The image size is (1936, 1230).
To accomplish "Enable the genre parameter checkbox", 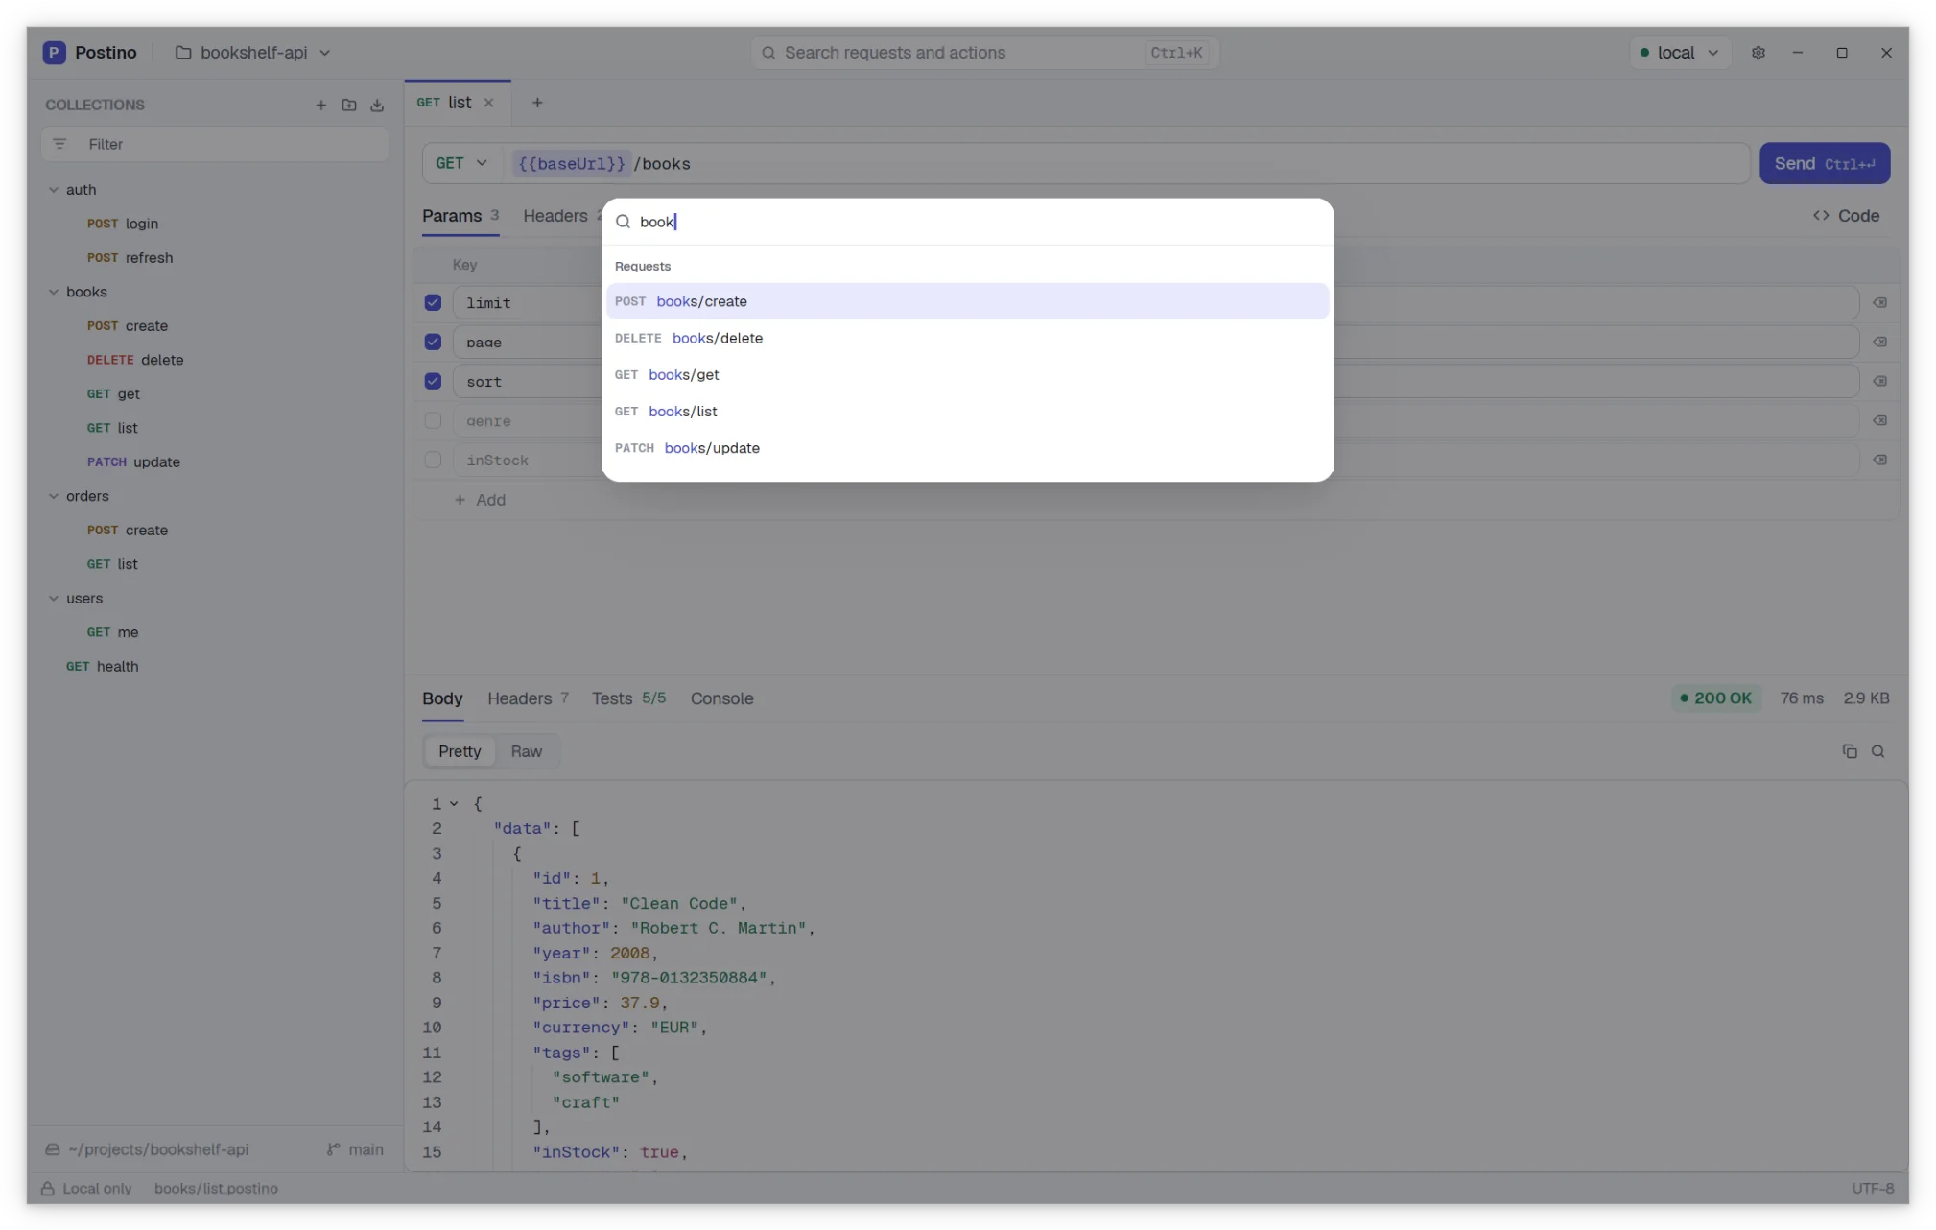I will click(433, 420).
